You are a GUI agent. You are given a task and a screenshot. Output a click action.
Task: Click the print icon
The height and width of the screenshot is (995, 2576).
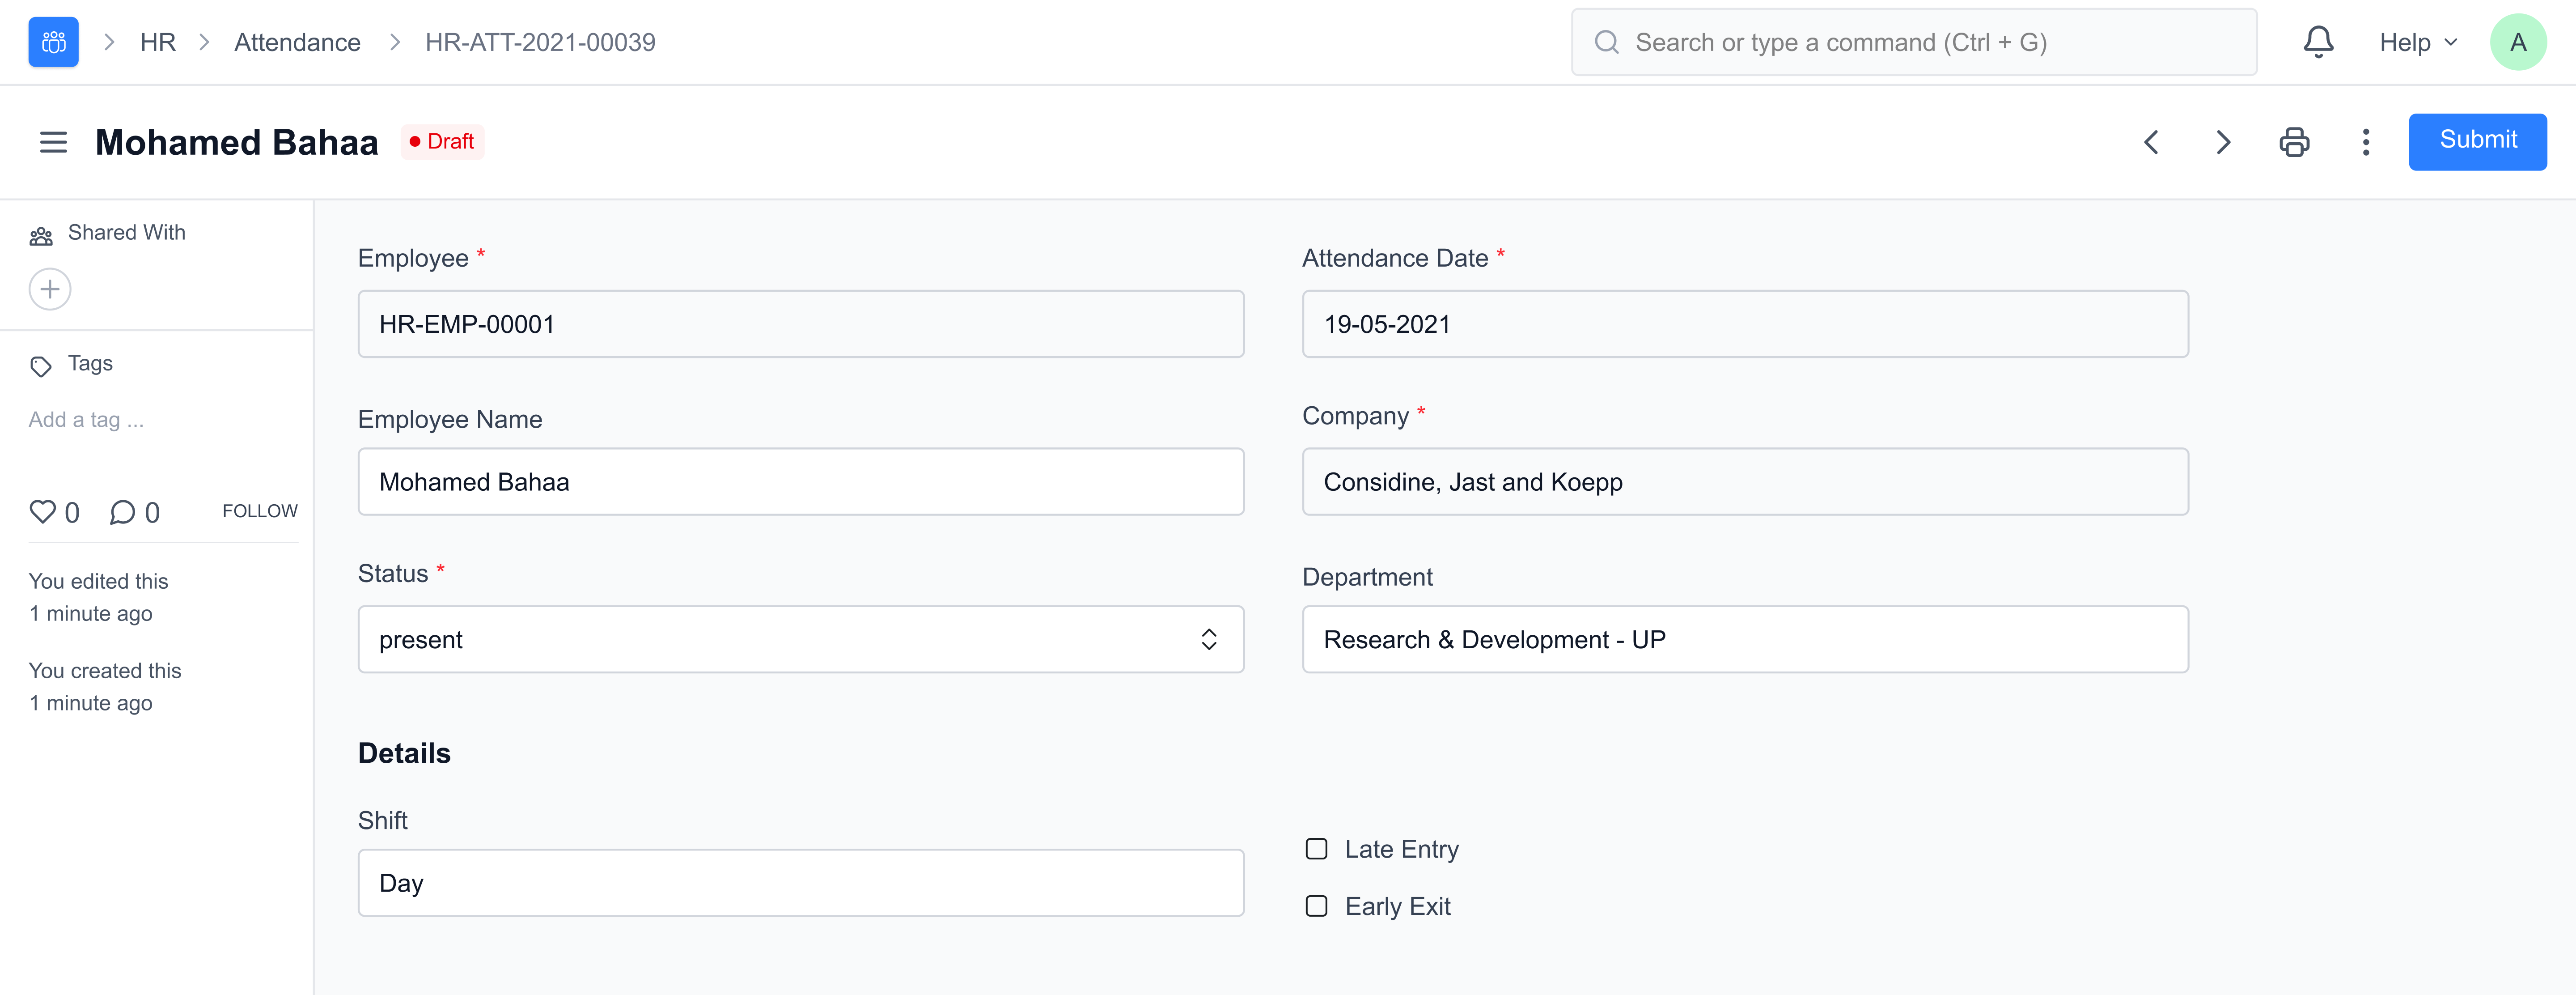click(2294, 142)
